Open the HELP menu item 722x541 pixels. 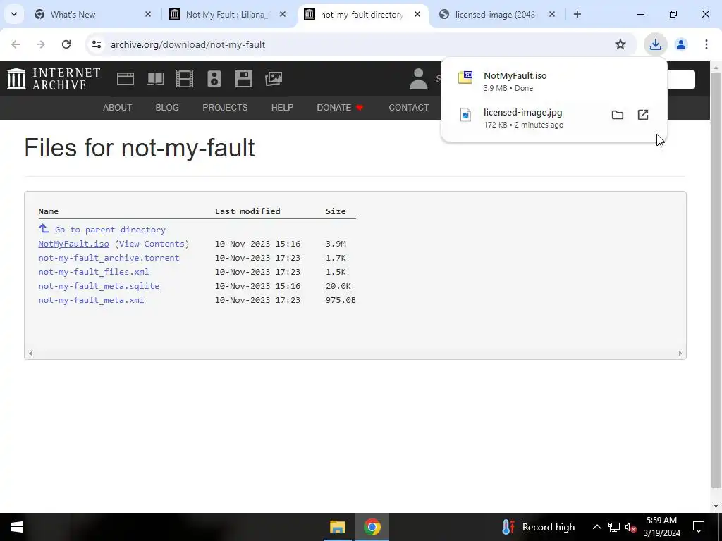click(282, 108)
